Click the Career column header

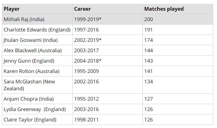82,9
